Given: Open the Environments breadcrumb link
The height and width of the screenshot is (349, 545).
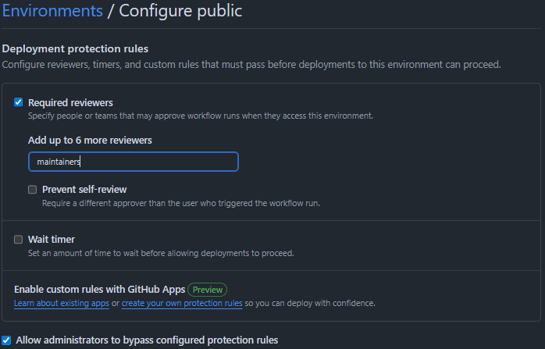Looking at the screenshot, I should point(52,11).
